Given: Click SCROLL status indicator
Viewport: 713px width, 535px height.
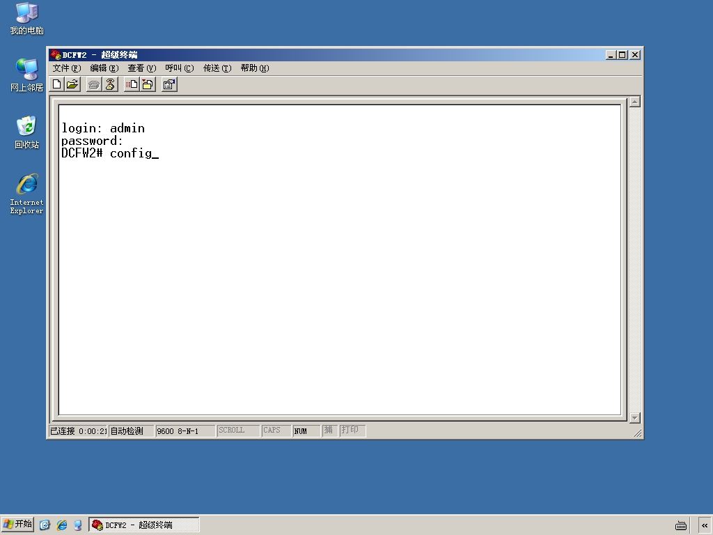Looking at the screenshot, I should [x=238, y=431].
